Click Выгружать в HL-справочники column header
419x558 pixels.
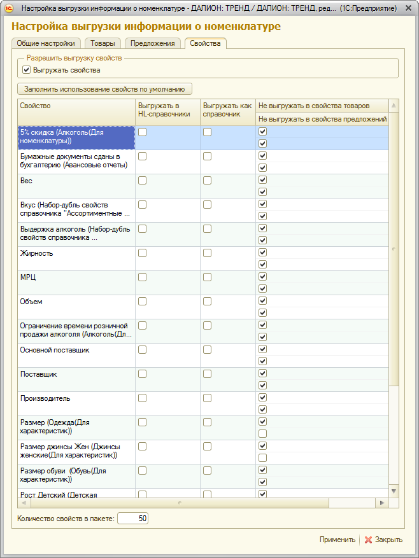pyautogui.click(x=168, y=112)
